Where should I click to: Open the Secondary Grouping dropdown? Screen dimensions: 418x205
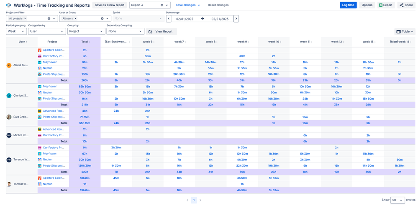point(125,31)
